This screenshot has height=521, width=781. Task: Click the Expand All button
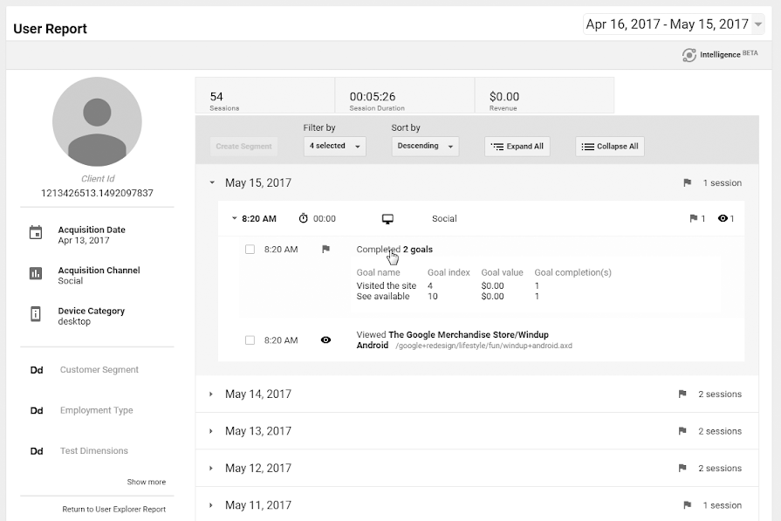click(517, 146)
